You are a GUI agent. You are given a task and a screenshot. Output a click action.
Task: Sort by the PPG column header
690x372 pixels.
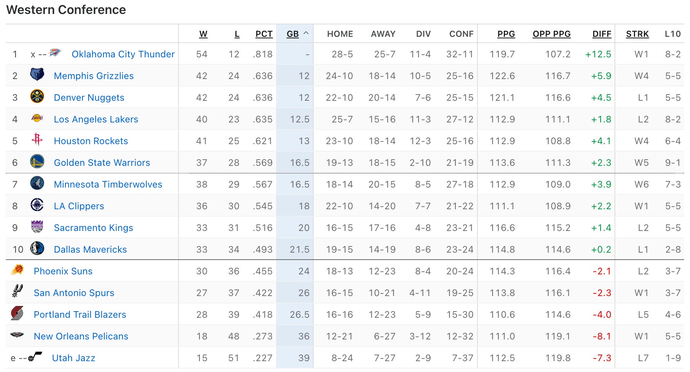[506, 34]
